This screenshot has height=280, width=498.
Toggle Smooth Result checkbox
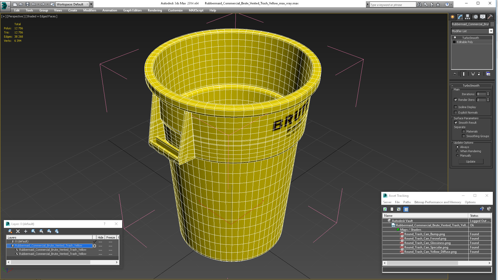point(456,123)
